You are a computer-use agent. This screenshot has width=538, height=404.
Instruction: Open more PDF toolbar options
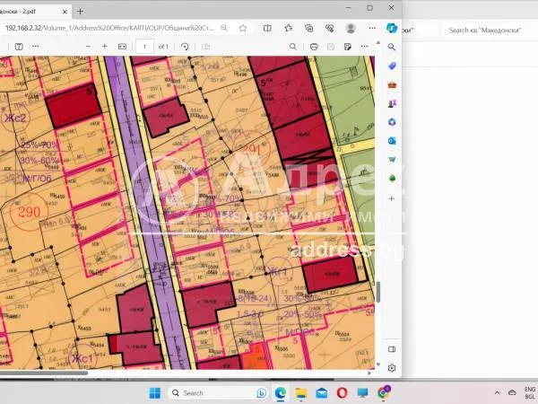[364, 47]
